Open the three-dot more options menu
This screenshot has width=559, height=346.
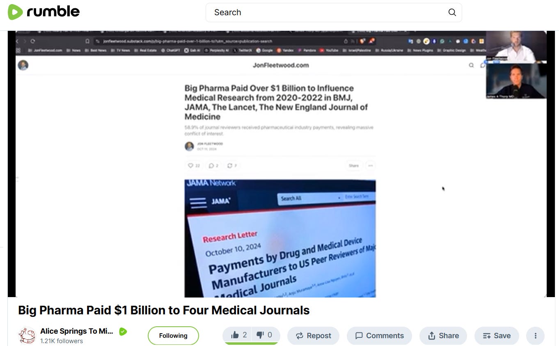[x=535, y=336]
